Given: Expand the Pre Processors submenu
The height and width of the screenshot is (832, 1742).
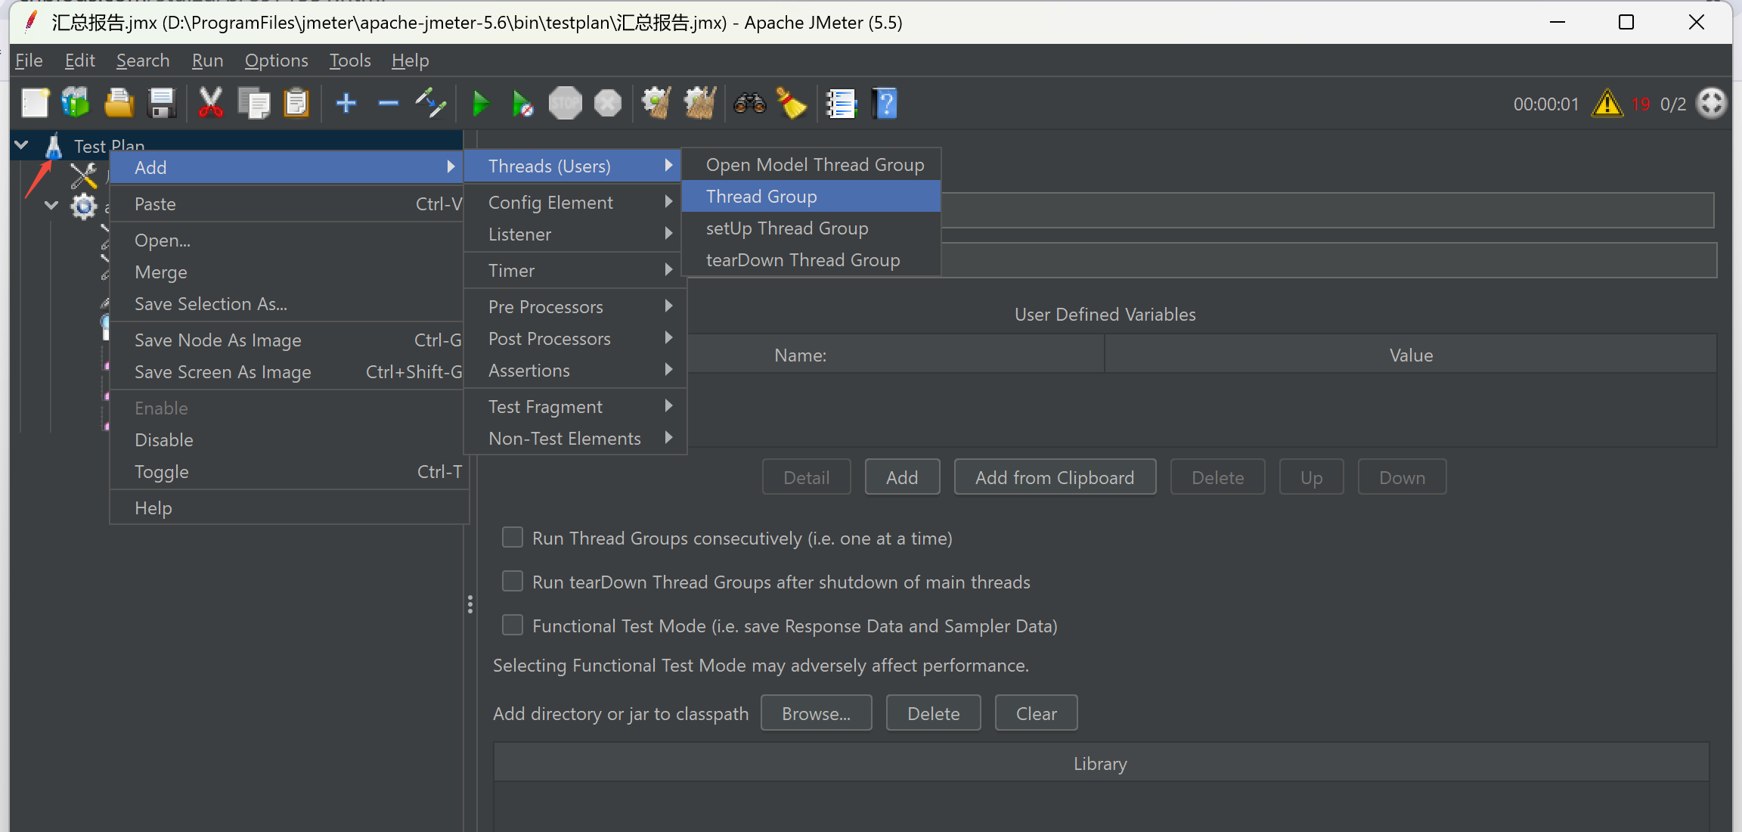Looking at the screenshot, I should tap(575, 306).
